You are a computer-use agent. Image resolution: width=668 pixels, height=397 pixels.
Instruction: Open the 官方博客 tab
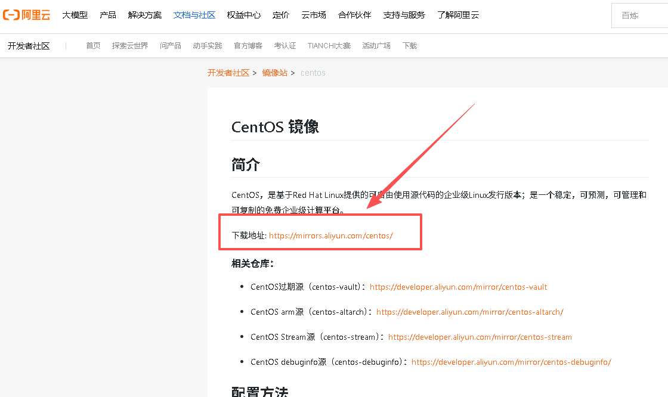click(x=248, y=45)
